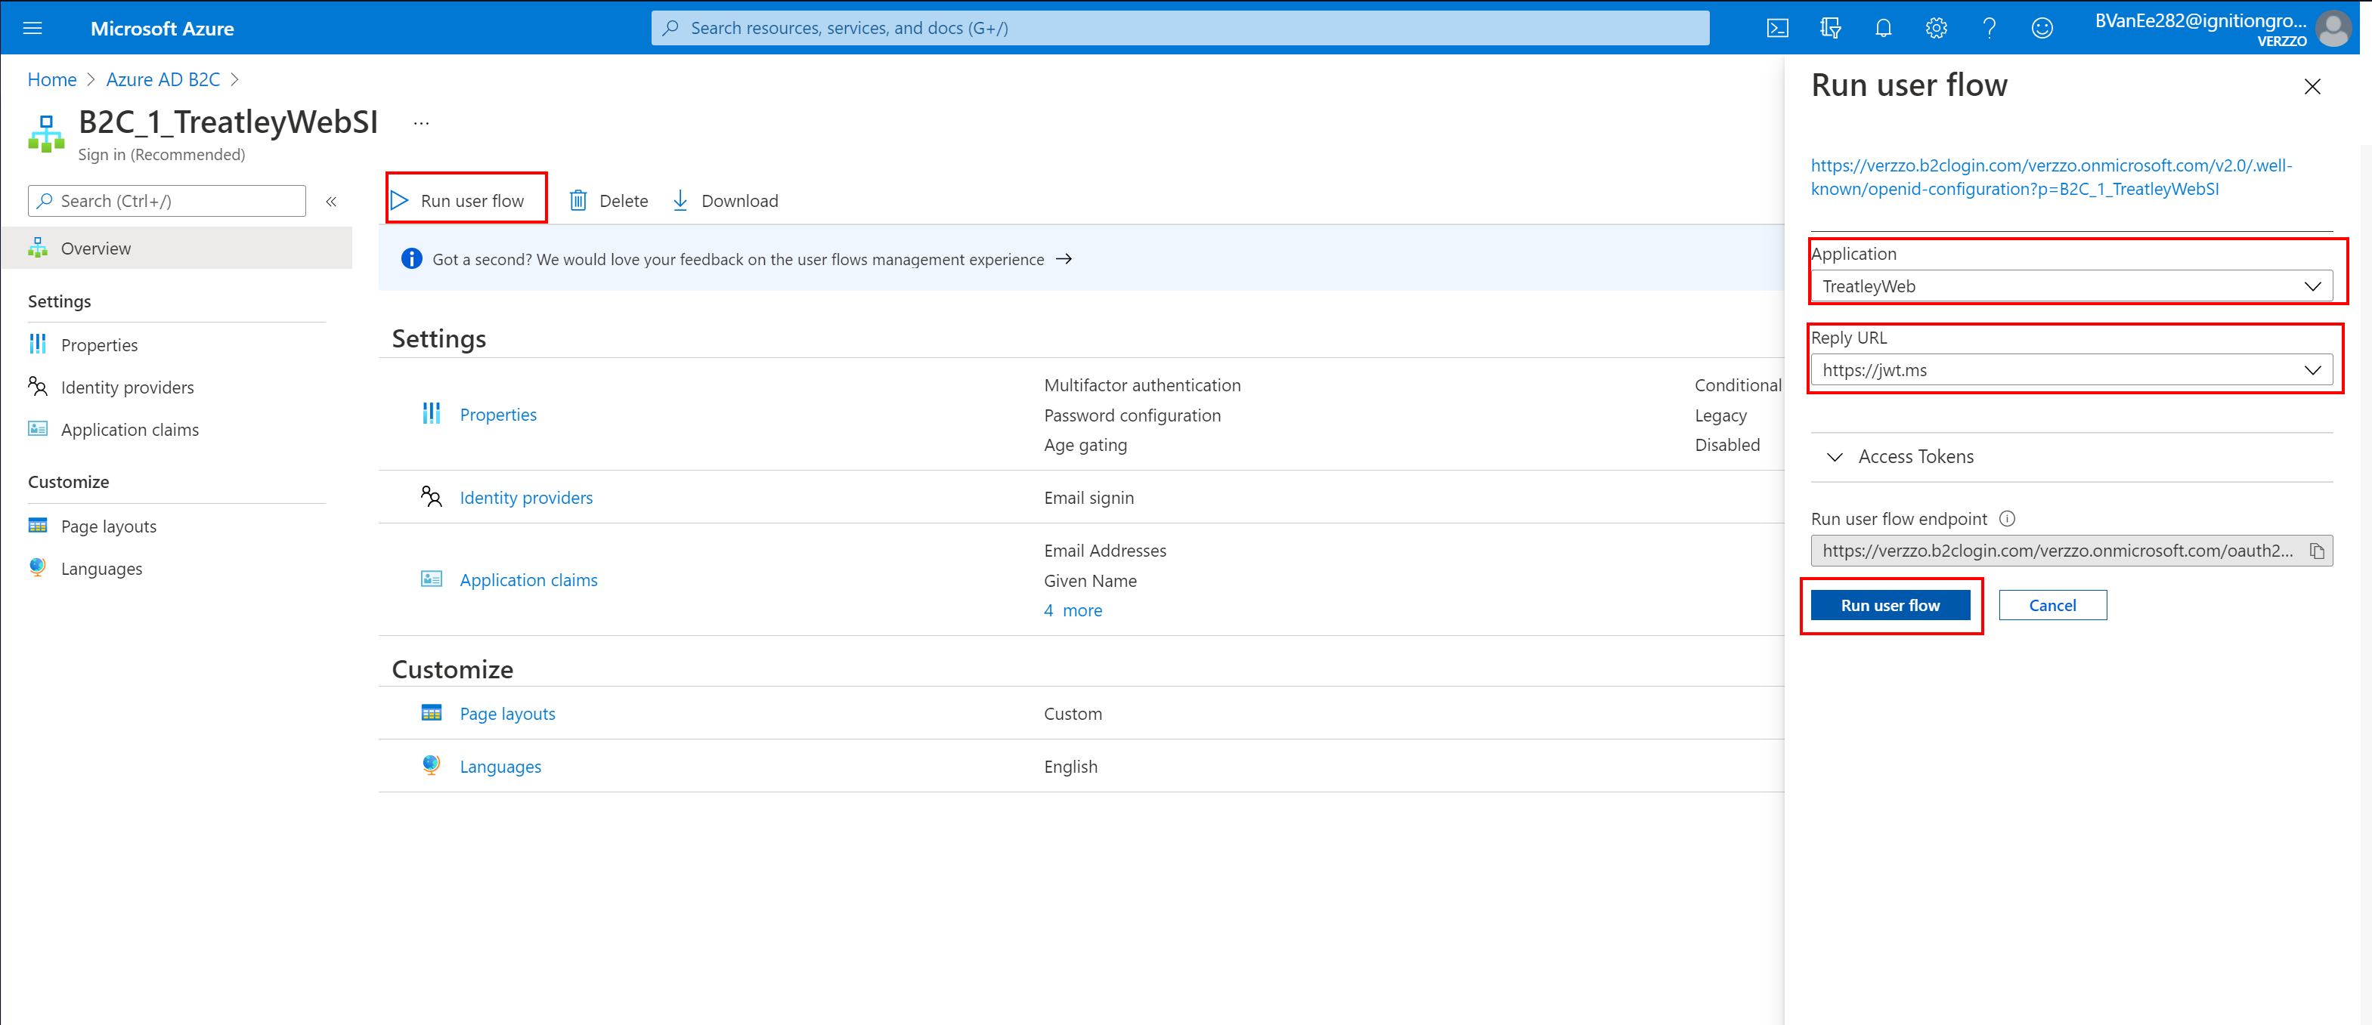Open Cloud Shell icon in top bar
Screen dimensions: 2372x1025
(x=1777, y=29)
